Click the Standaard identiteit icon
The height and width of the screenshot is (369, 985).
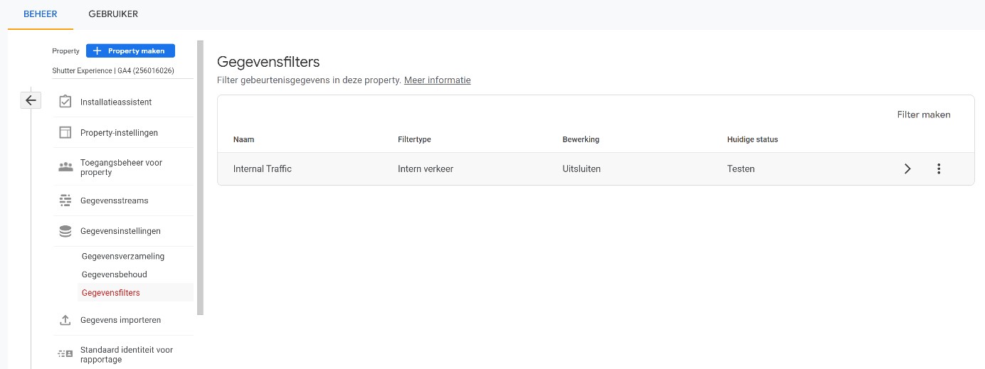(65, 353)
